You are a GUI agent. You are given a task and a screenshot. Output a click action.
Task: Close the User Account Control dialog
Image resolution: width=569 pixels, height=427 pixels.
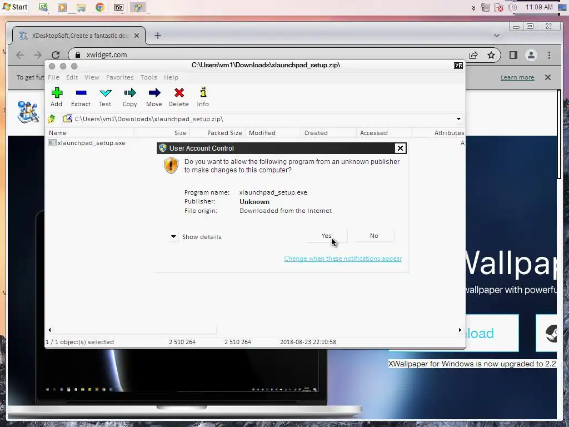pos(400,148)
